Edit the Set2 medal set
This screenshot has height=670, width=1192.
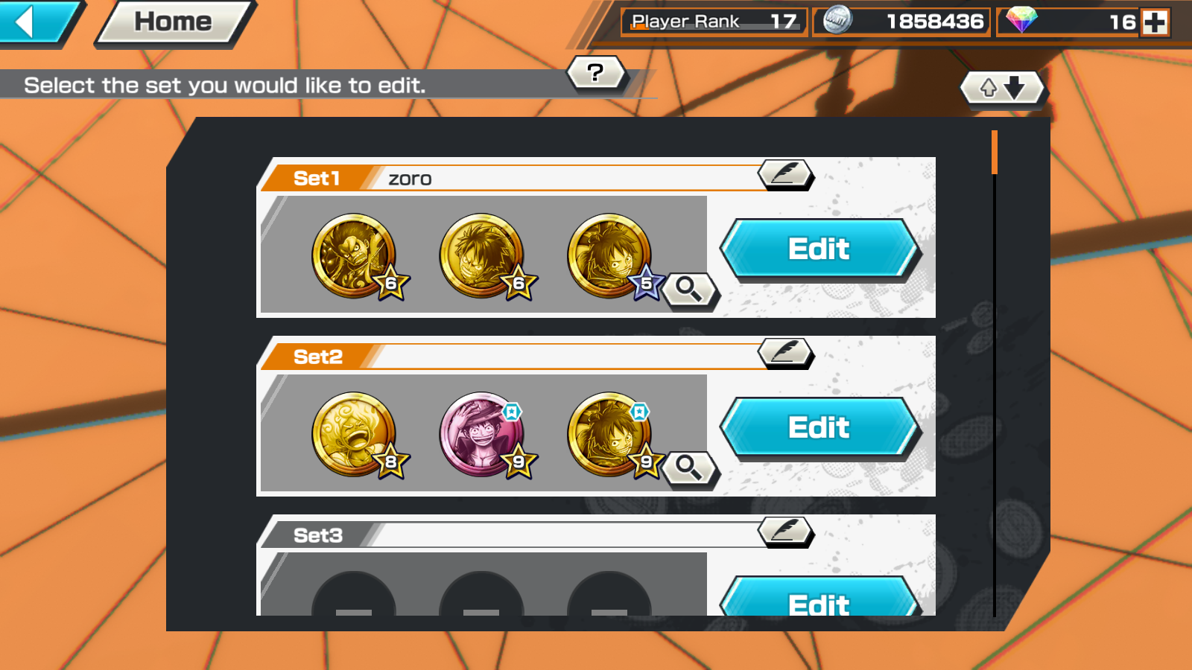819,428
